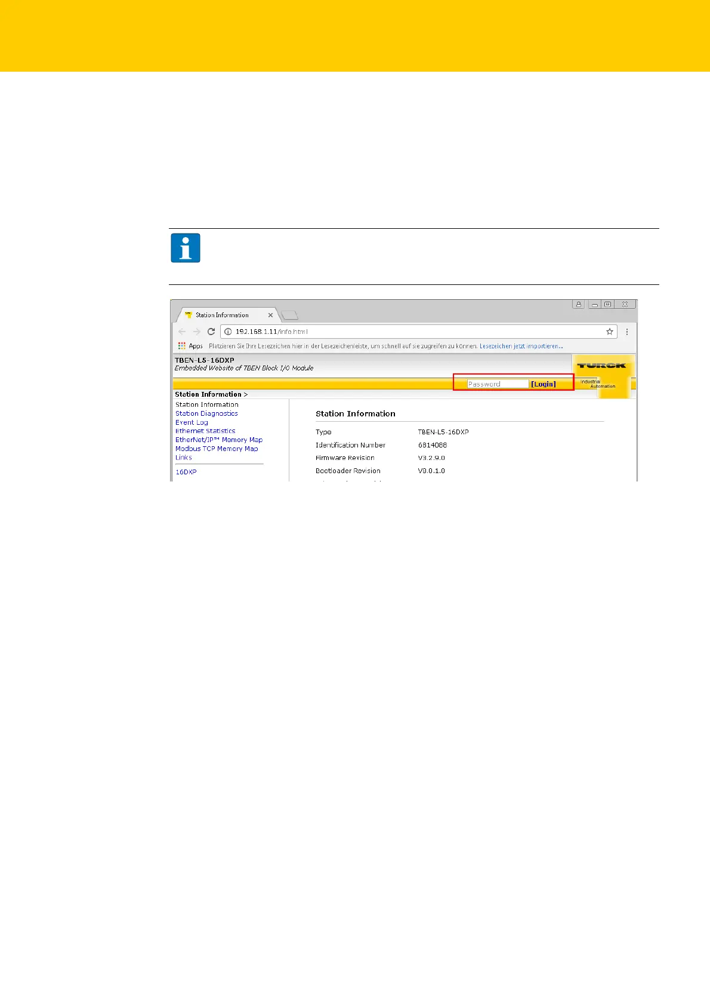Image resolution: width=710 pixels, height=1006 pixels.
Task: Click into the Password field
Action: coord(498,384)
